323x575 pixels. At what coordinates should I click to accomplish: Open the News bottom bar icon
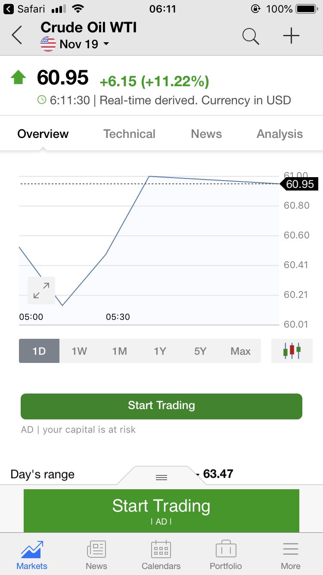pyautogui.click(x=96, y=555)
